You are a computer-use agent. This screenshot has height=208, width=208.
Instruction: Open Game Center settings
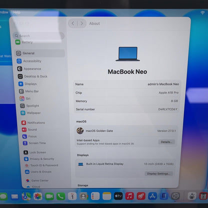pyautogui.click(x=37, y=180)
